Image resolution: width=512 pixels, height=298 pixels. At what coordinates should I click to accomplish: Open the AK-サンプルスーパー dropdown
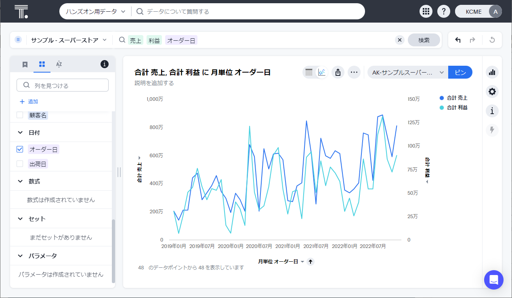[x=408, y=73]
